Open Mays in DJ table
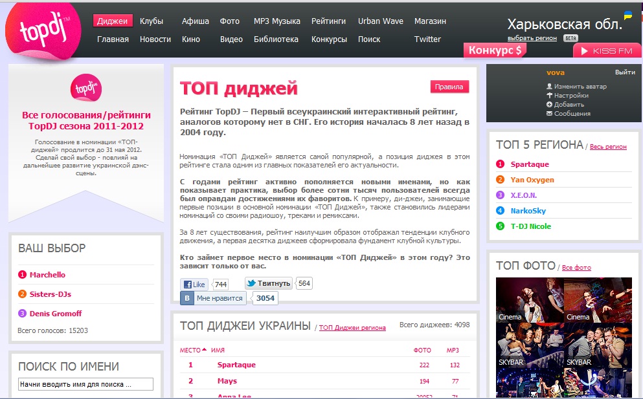 (x=227, y=381)
